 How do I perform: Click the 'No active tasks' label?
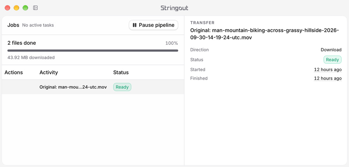[x=38, y=25]
